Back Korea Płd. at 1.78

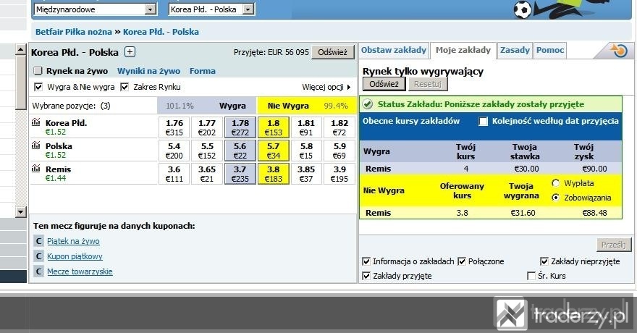pos(240,127)
